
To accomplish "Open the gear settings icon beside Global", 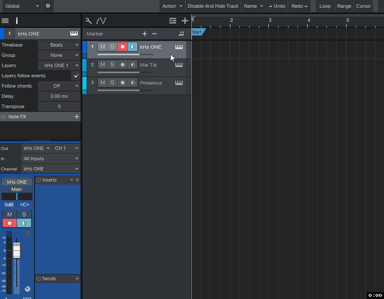I will (x=48, y=6).
